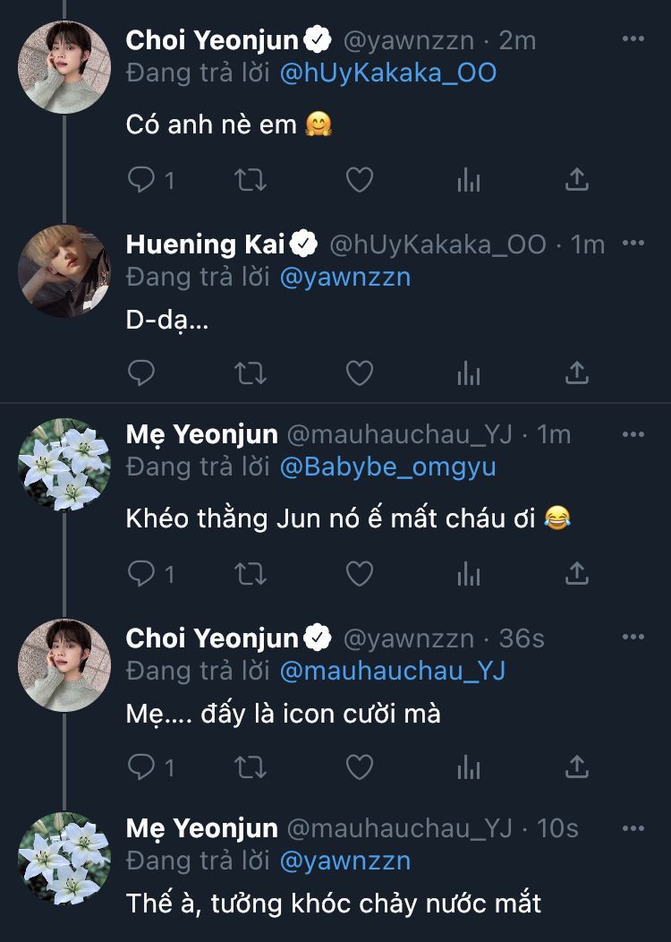Open more options on the last Mẹ Yeonjun tweet
This screenshot has width=671, height=942.
tap(633, 828)
